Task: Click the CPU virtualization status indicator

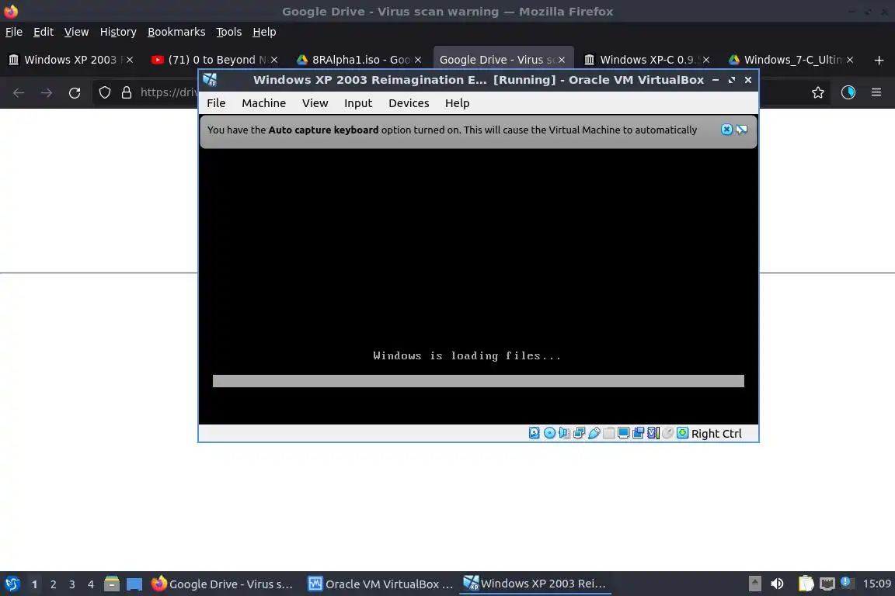Action: click(x=653, y=434)
